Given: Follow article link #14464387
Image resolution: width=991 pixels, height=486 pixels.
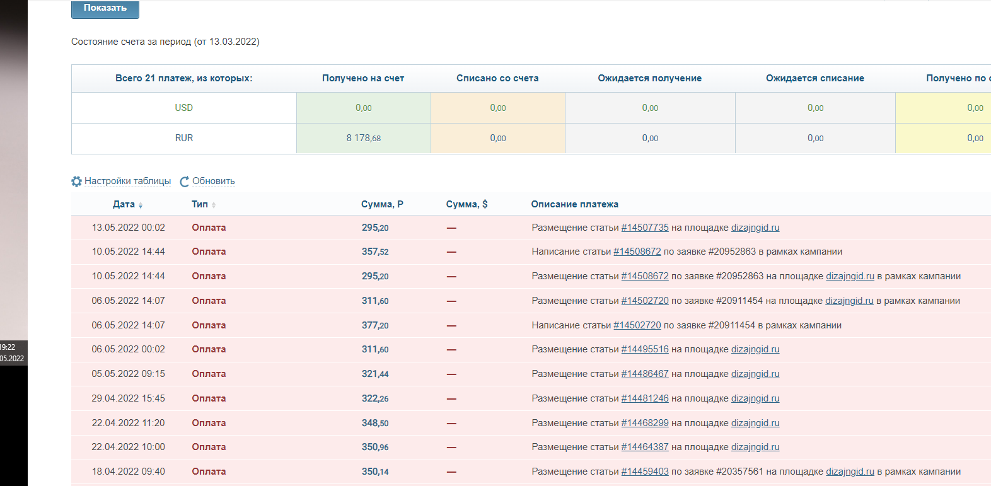Looking at the screenshot, I should [644, 447].
